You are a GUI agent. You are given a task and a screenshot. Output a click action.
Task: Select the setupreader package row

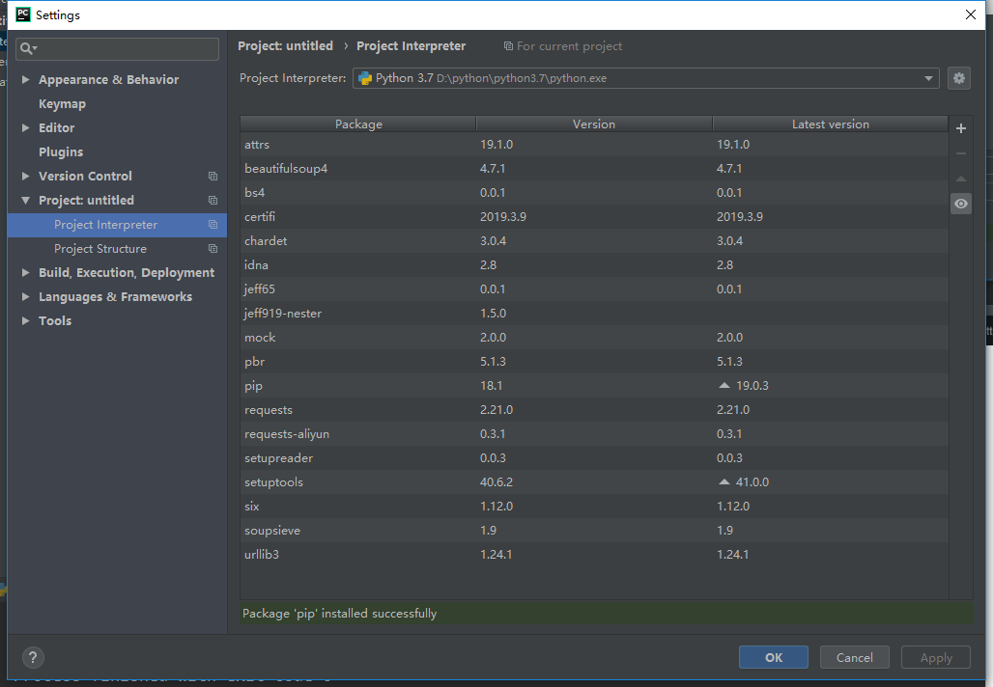pyautogui.click(x=594, y=458)
